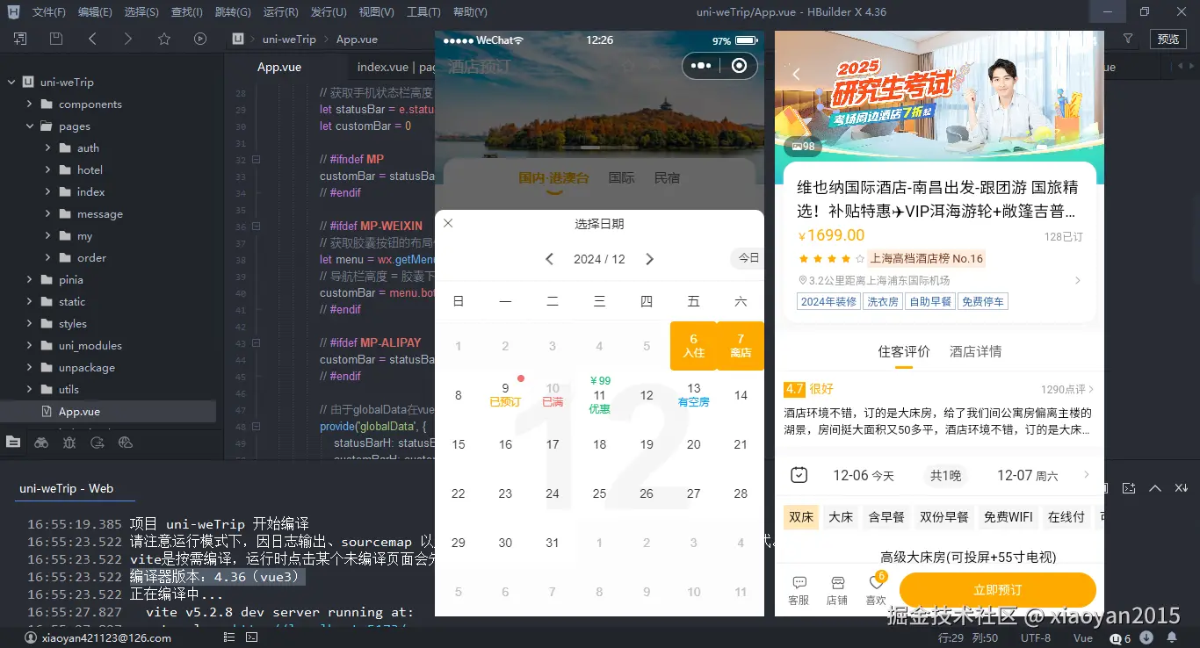Open the 运行(R) menu
This screenshot has height=648, width=1200.
280,11
